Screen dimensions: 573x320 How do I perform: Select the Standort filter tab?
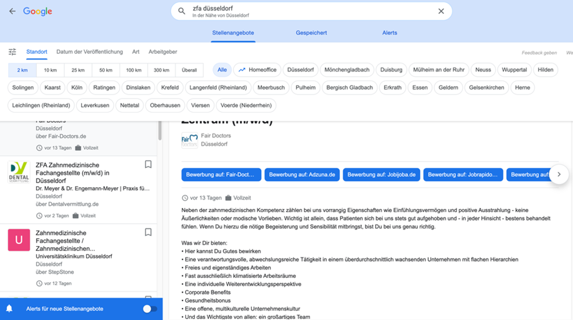[37, 52]
